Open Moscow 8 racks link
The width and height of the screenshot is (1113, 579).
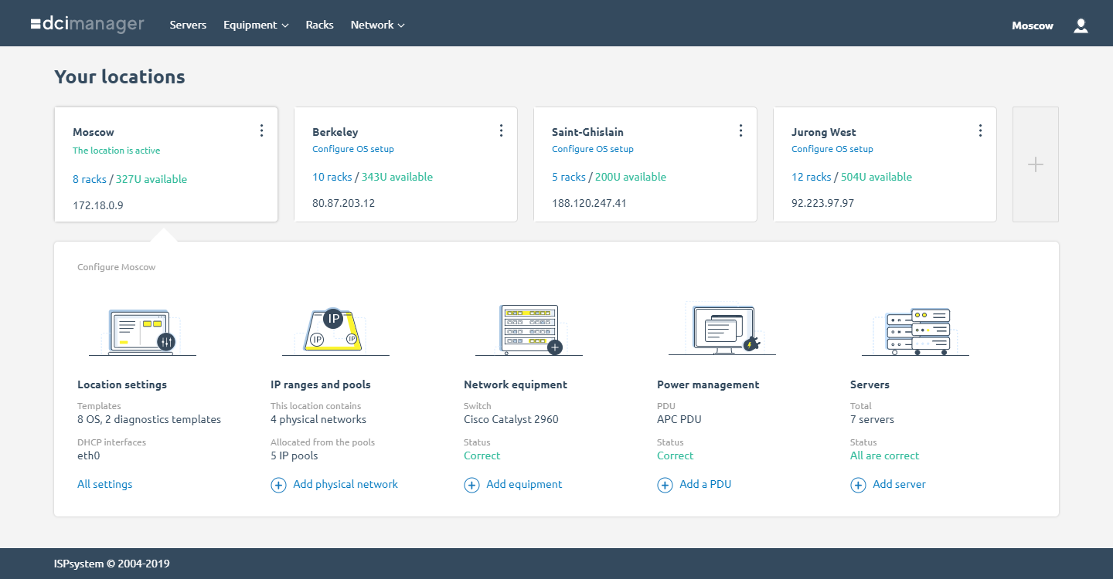click(x=90, y=179)
